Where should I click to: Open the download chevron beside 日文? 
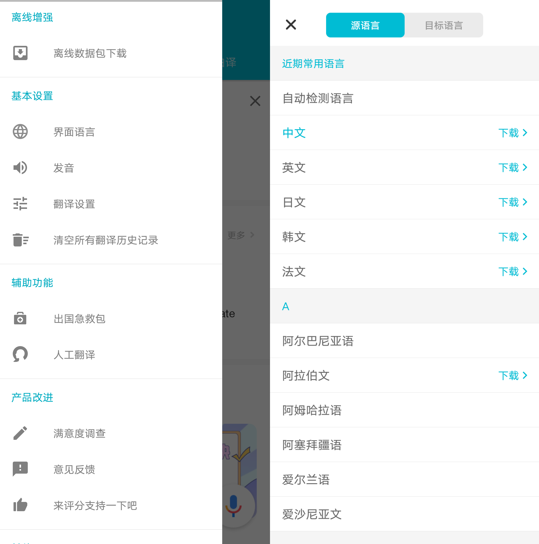(x=525, y=202)
